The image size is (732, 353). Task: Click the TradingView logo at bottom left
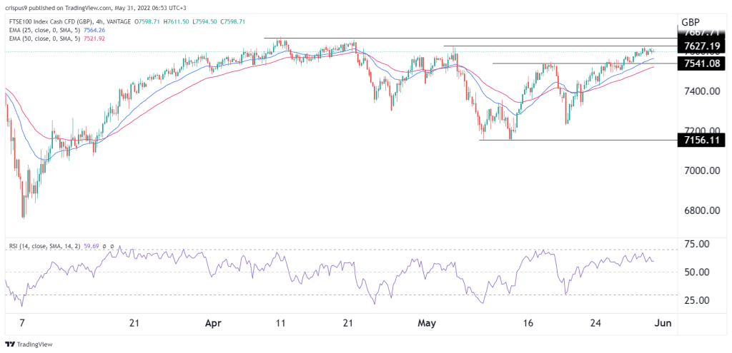(x=29, y=344)
